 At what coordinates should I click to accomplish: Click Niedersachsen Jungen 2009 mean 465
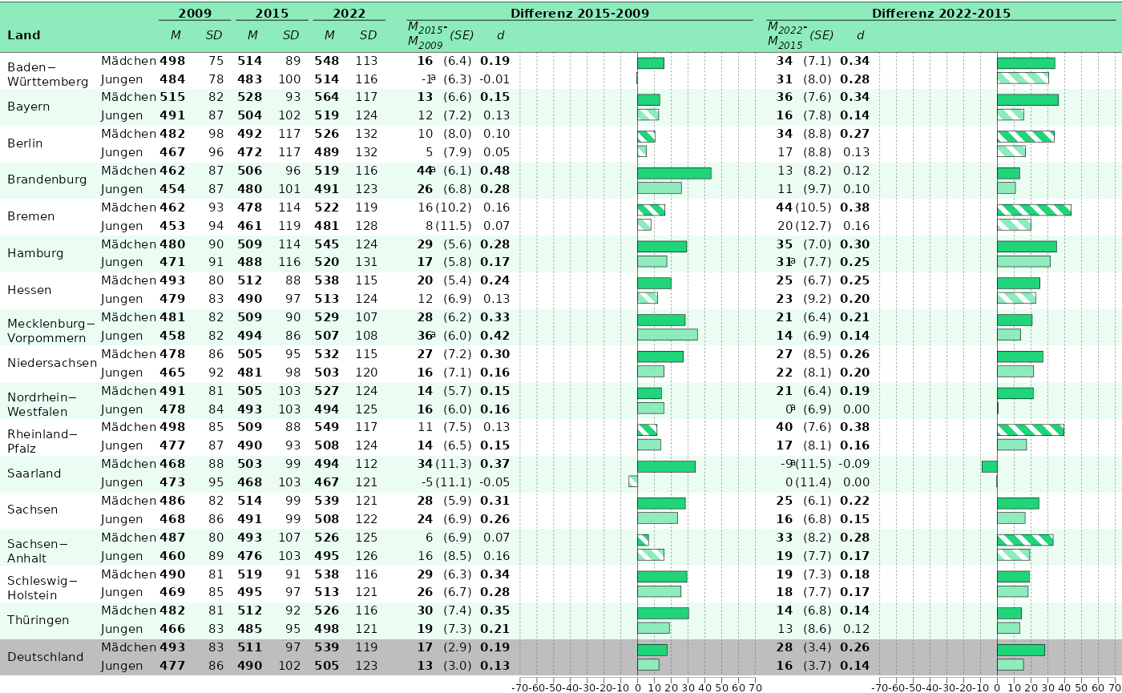[x=172, y=373]
